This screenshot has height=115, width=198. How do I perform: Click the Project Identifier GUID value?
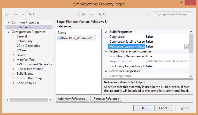point(167,61)
